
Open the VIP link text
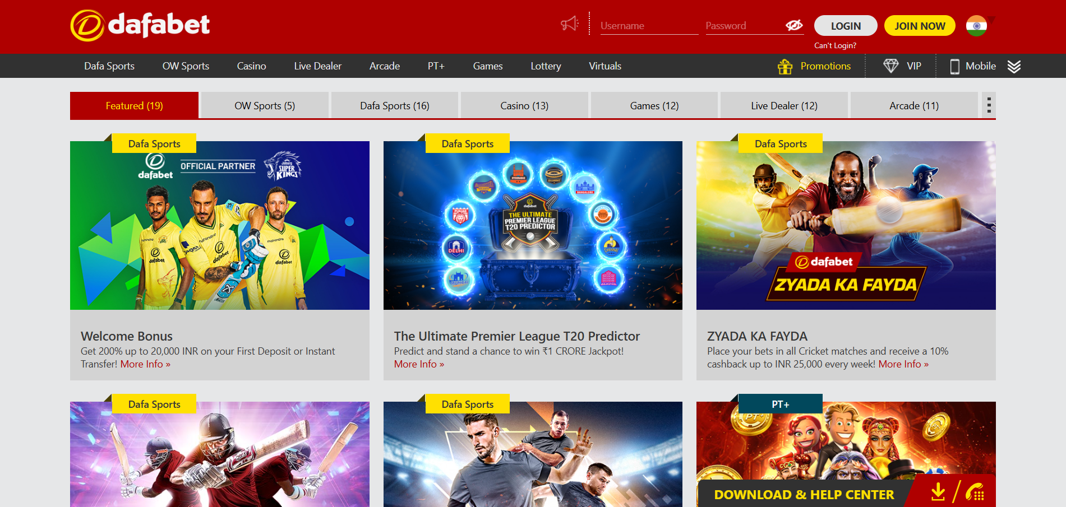(x=914, y=66)
